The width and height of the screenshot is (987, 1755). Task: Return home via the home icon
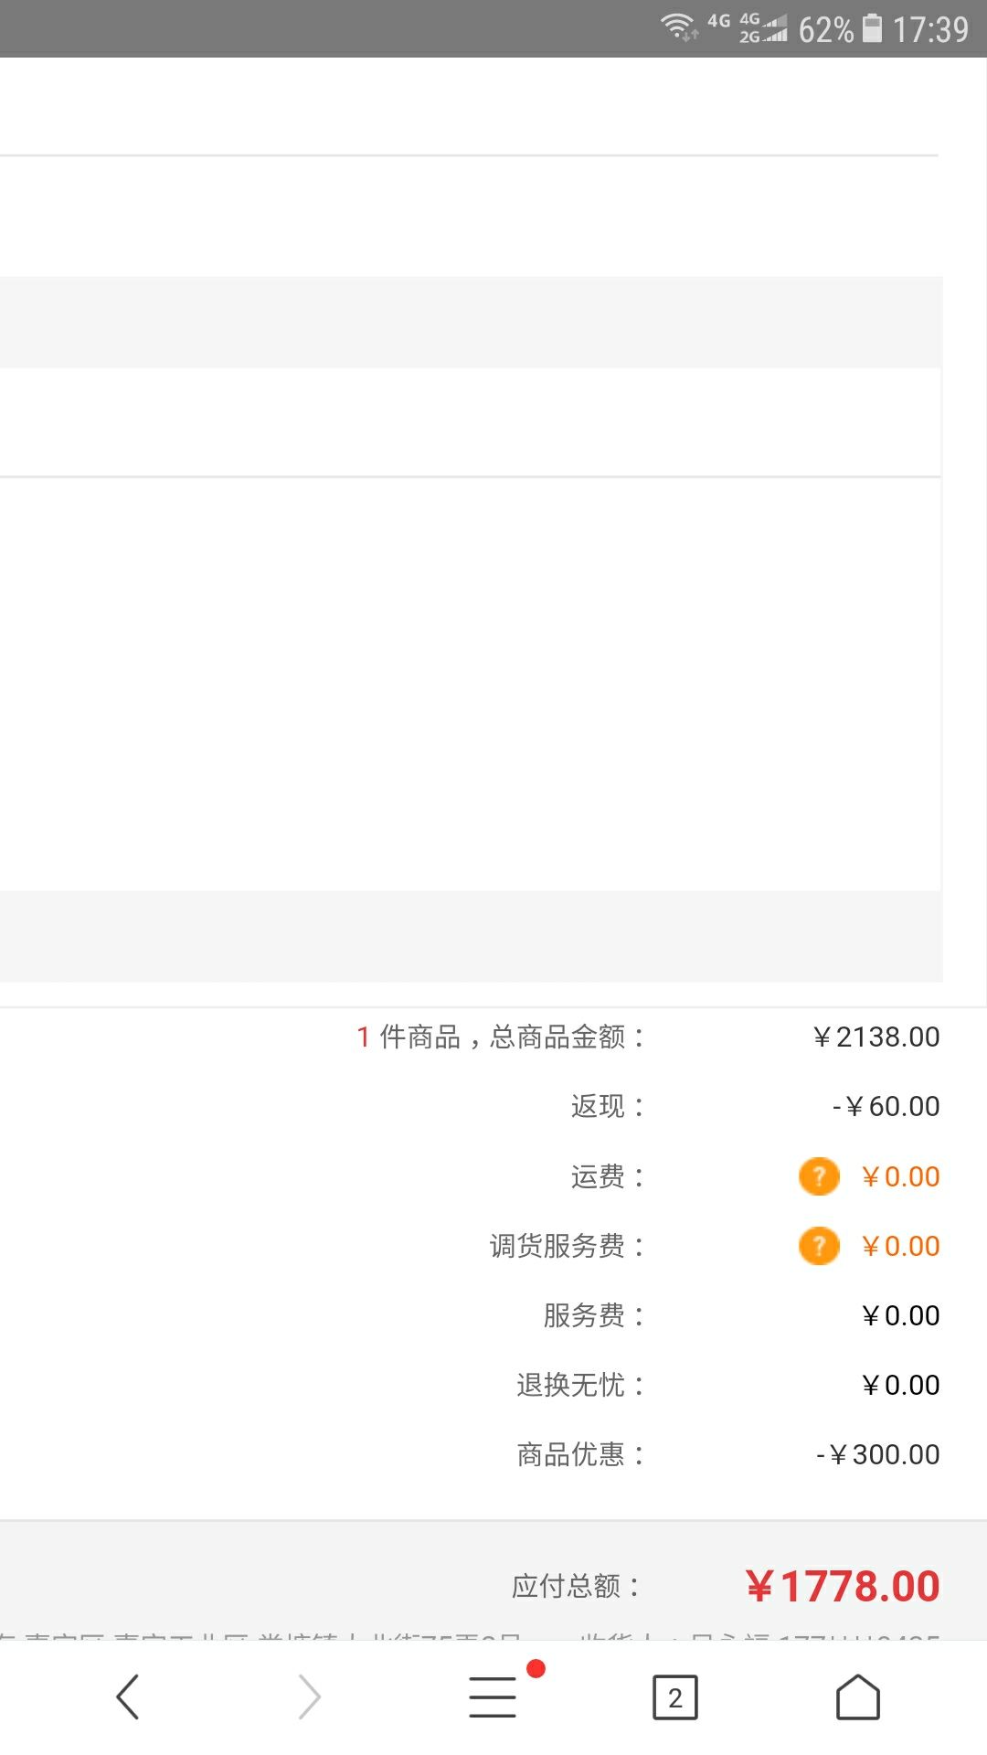click(x=857, y=1696)
